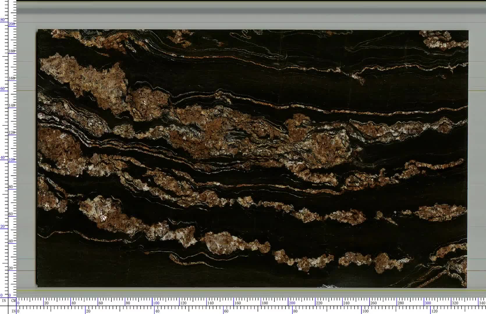Click '300' on the horizontal CM ruler
Viewport: 486px width, 314px height.
pyautogui.click(x=428, y=303)
